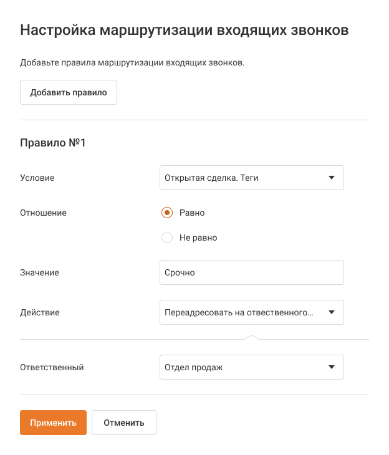389x455 pixels.
Task: Click the "Настройка маршрутизации входящих звонков" page title
Action: pyautogui.click(x=185, y=30)
